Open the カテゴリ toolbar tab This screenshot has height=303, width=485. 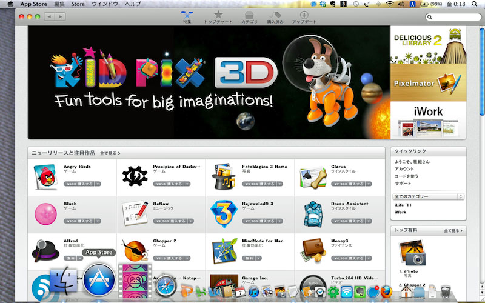[249, 17]
